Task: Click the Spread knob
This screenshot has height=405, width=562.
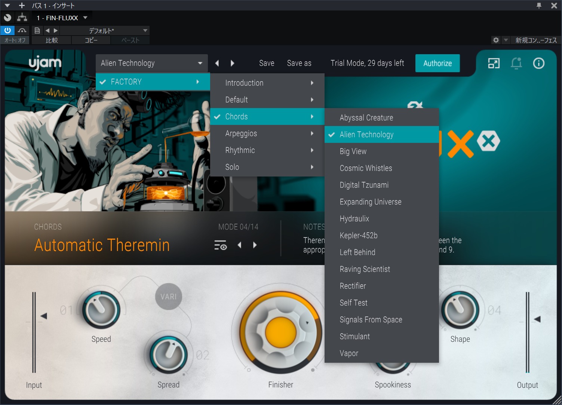Action: [x=169, y=355]
